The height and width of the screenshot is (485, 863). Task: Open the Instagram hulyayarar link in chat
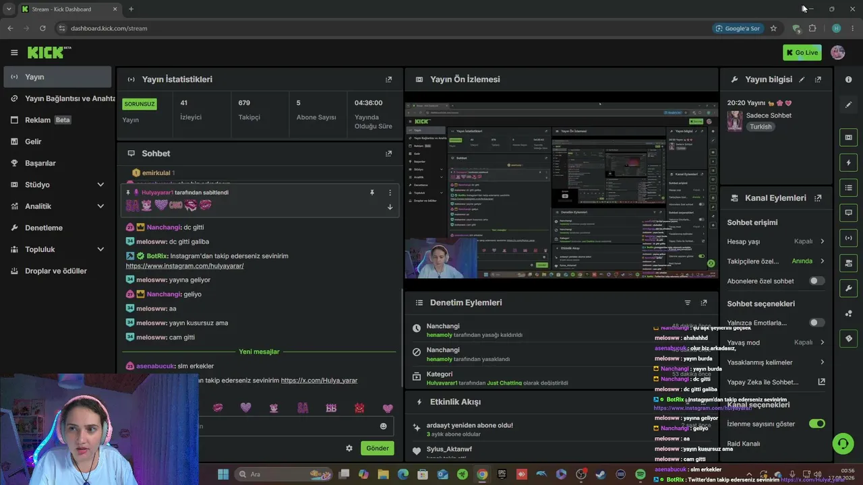pos(185,266)
